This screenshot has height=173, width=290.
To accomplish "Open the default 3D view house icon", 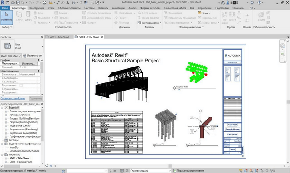I will (74, 3).
